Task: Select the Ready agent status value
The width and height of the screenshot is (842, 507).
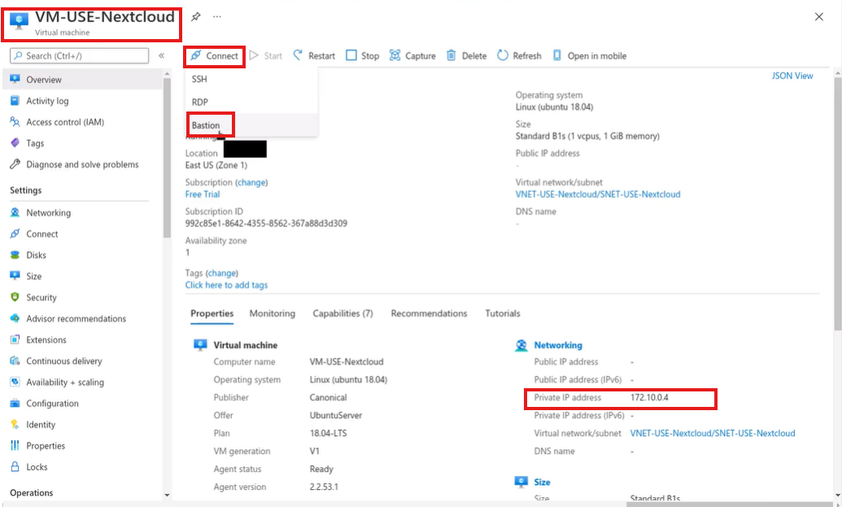Action: [321, 470]
